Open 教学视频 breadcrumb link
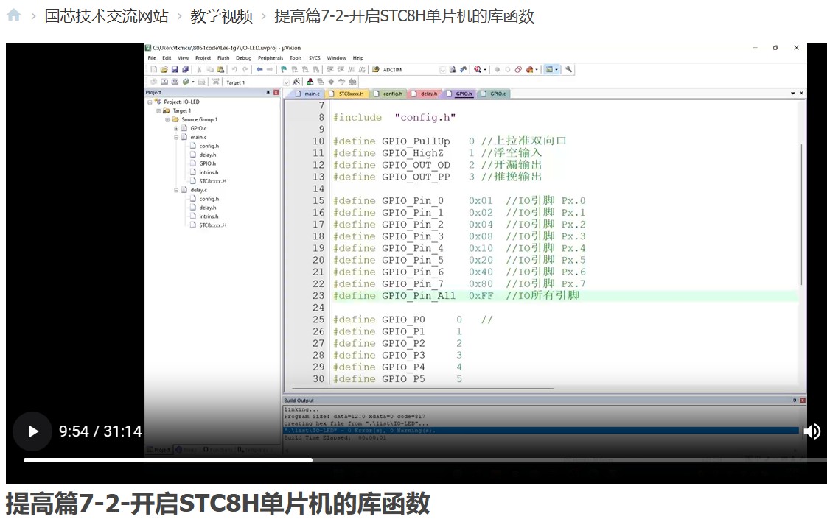The width and height of the screenshot is (827, 522). click(x=222, y=15)
